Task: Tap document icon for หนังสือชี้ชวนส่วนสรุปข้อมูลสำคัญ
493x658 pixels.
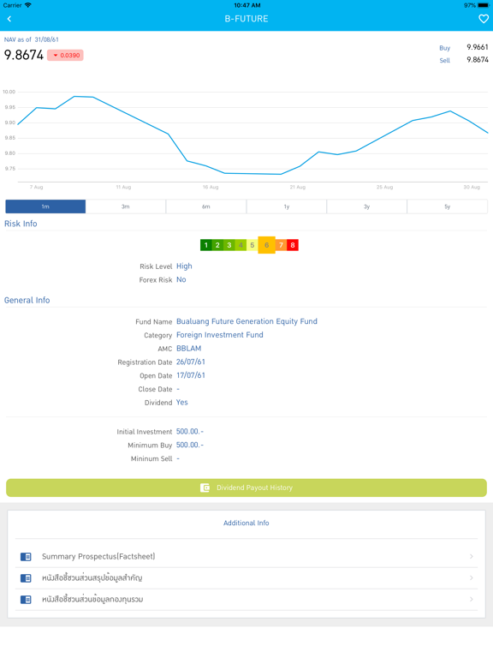Action: [x=26, y=577]
